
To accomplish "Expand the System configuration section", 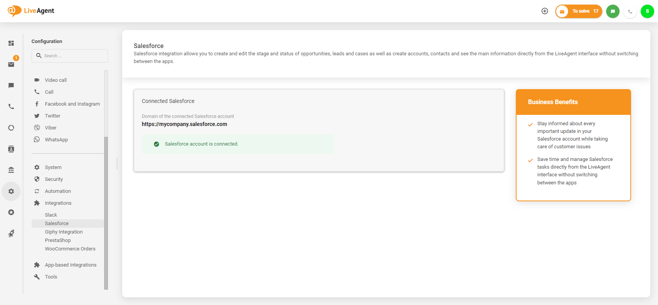I will (53, 167).
